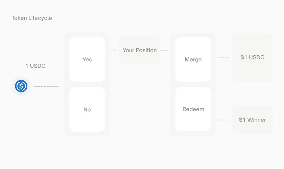The height and width of the screenshot is (169, 284).
Task: Click the 1 USDC text label
Action: click(35, 66)
